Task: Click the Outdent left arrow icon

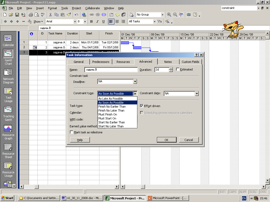Action: [x=5, y=22]
